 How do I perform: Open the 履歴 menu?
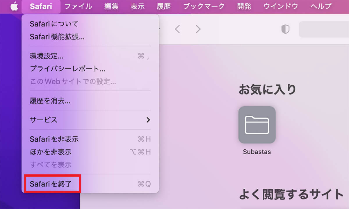164,6
